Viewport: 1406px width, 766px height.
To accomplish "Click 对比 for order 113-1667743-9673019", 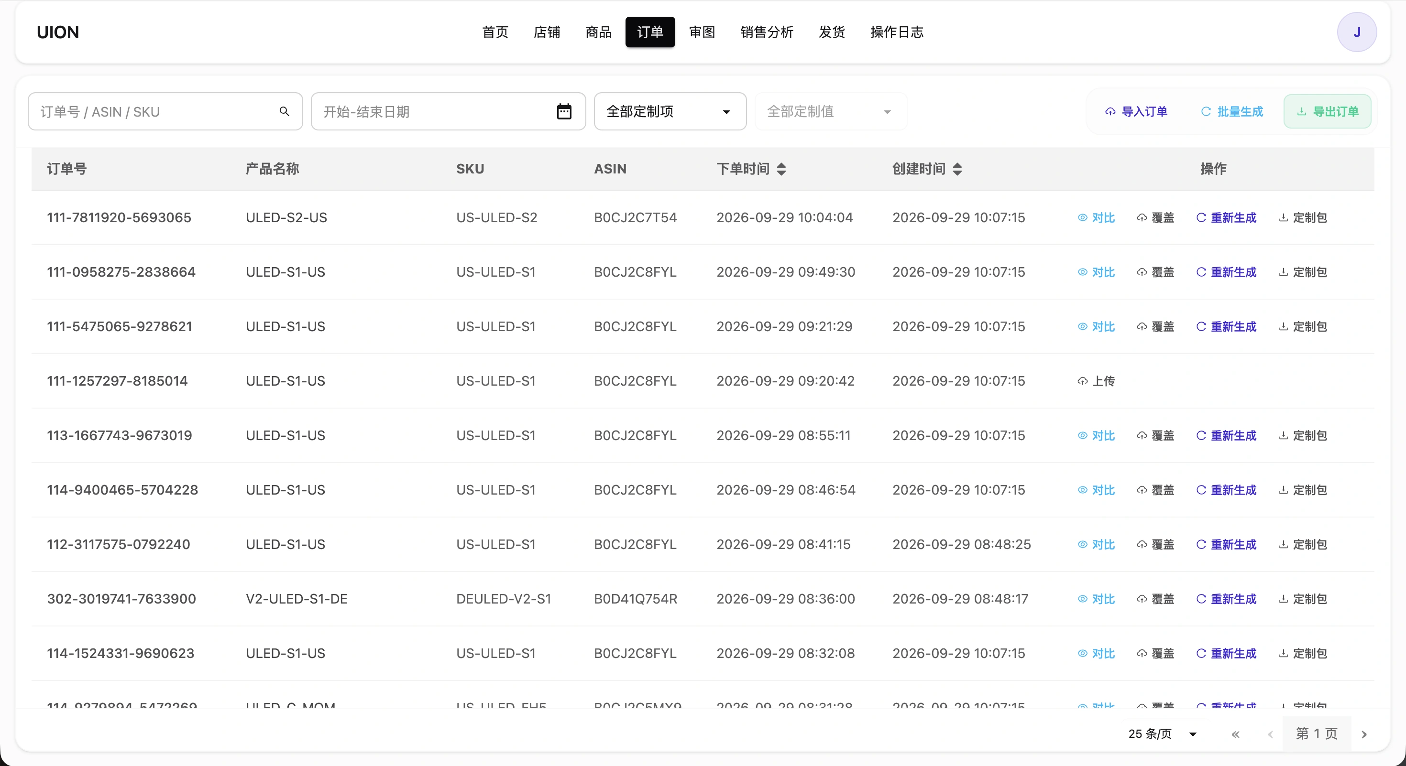I will [1096, 436].
